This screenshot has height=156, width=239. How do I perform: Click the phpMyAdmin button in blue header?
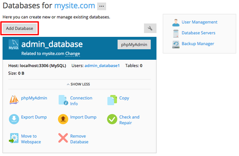[x=134, y=45]
